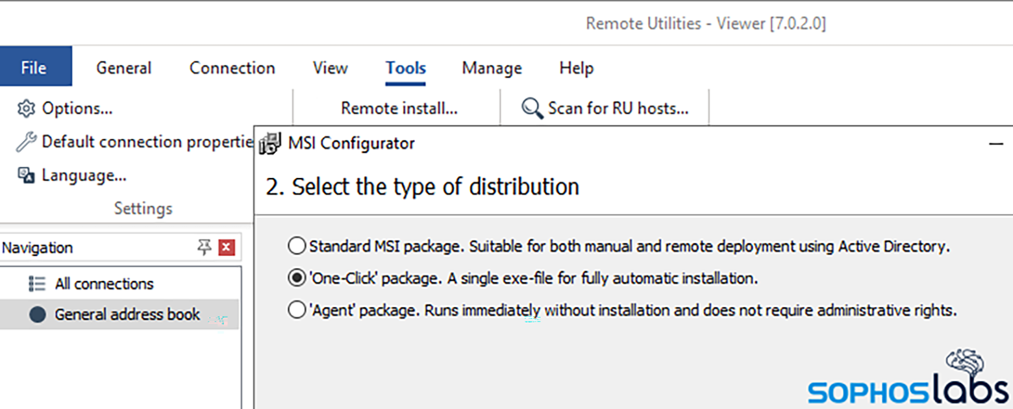Open the Connection tab
1013x409 pixels.
pos(232,68)
